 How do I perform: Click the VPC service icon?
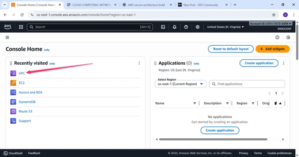click(x=13, y=73)
